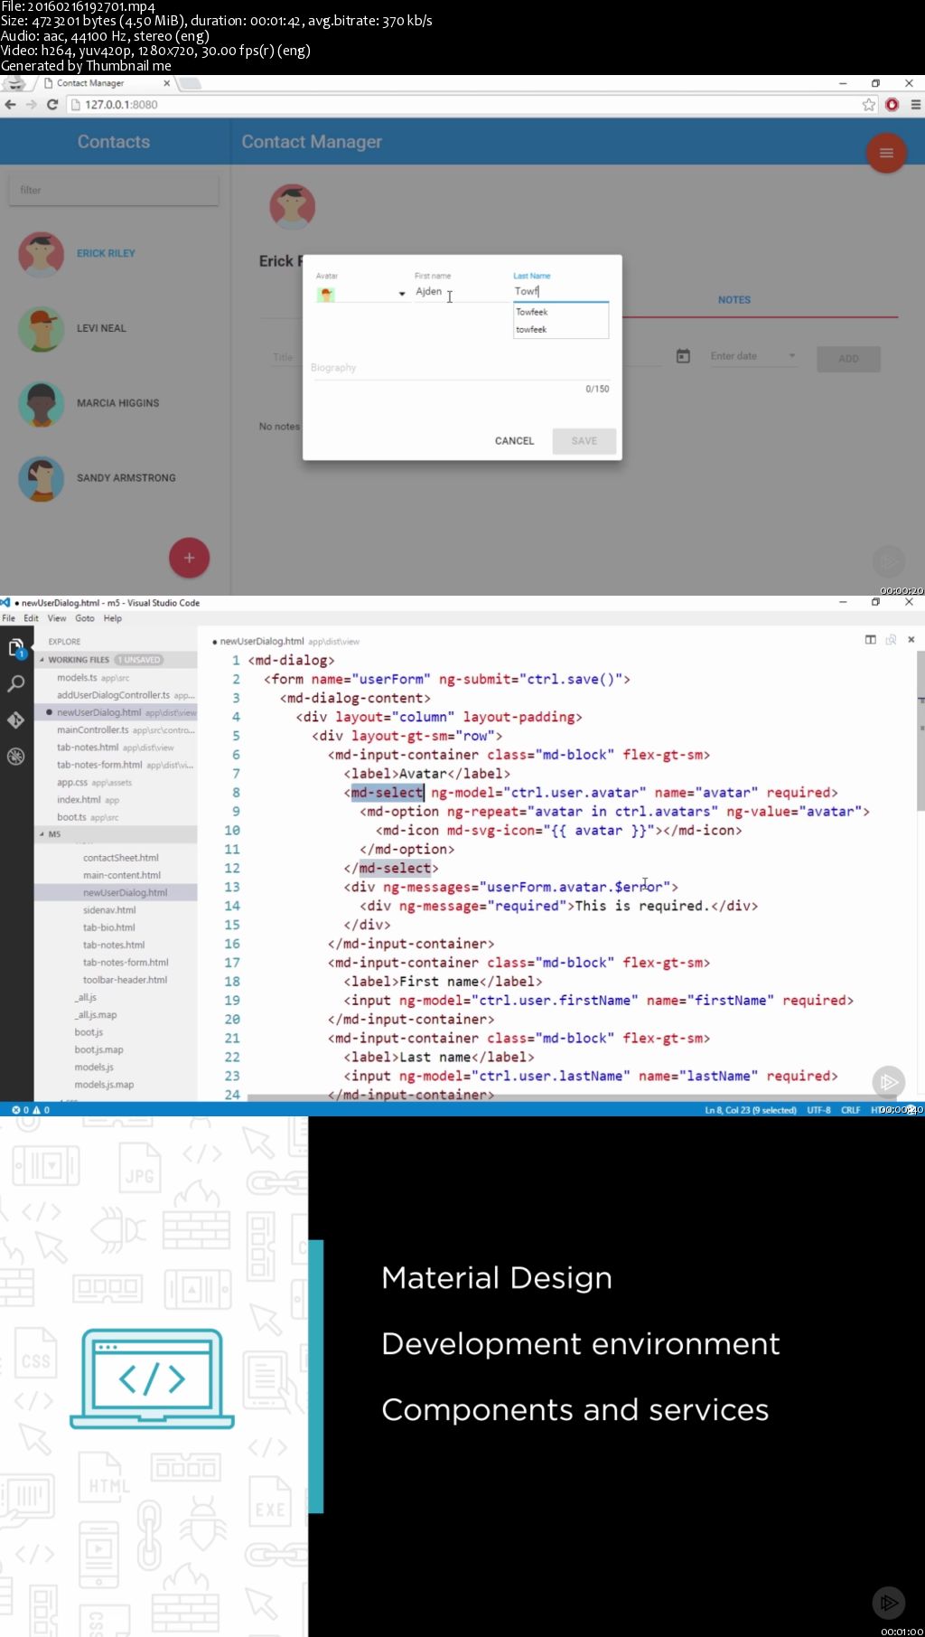Click CANCEL in the new user dialog
The image size is (925, 1637).
pos(514,441)
